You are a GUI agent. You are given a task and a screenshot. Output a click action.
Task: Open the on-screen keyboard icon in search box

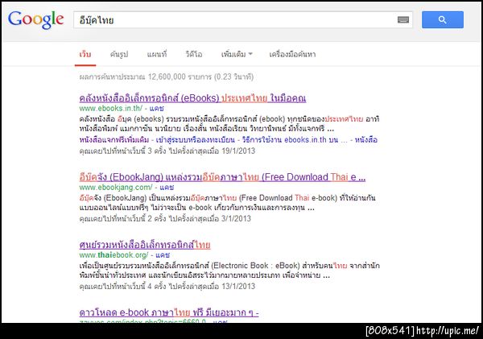point(403,20)
